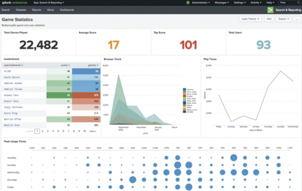This screenshot has height=191, width=302.
Task: Click the Chrome legend color swatch
Action: coord(184,90)
